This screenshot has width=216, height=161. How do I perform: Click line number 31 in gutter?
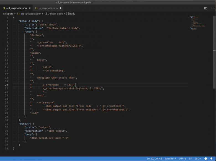pyautogui.click(x=6, y=124)
